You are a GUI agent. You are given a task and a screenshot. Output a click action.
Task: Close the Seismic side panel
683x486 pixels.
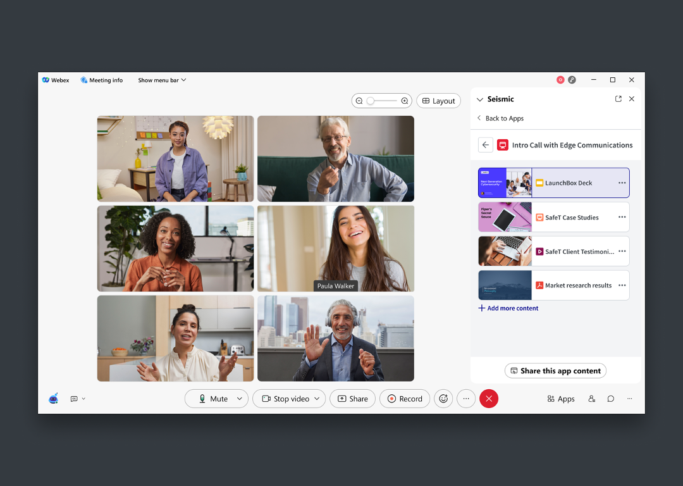tap(632, 99)
